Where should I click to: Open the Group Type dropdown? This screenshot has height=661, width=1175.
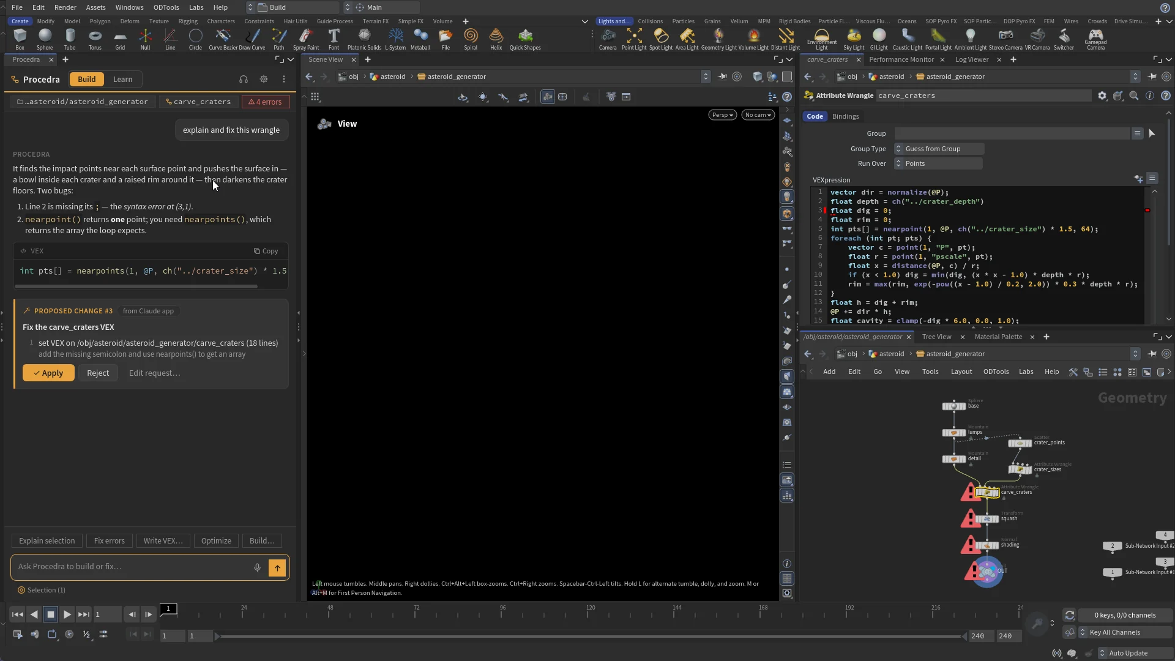(939, 149)
